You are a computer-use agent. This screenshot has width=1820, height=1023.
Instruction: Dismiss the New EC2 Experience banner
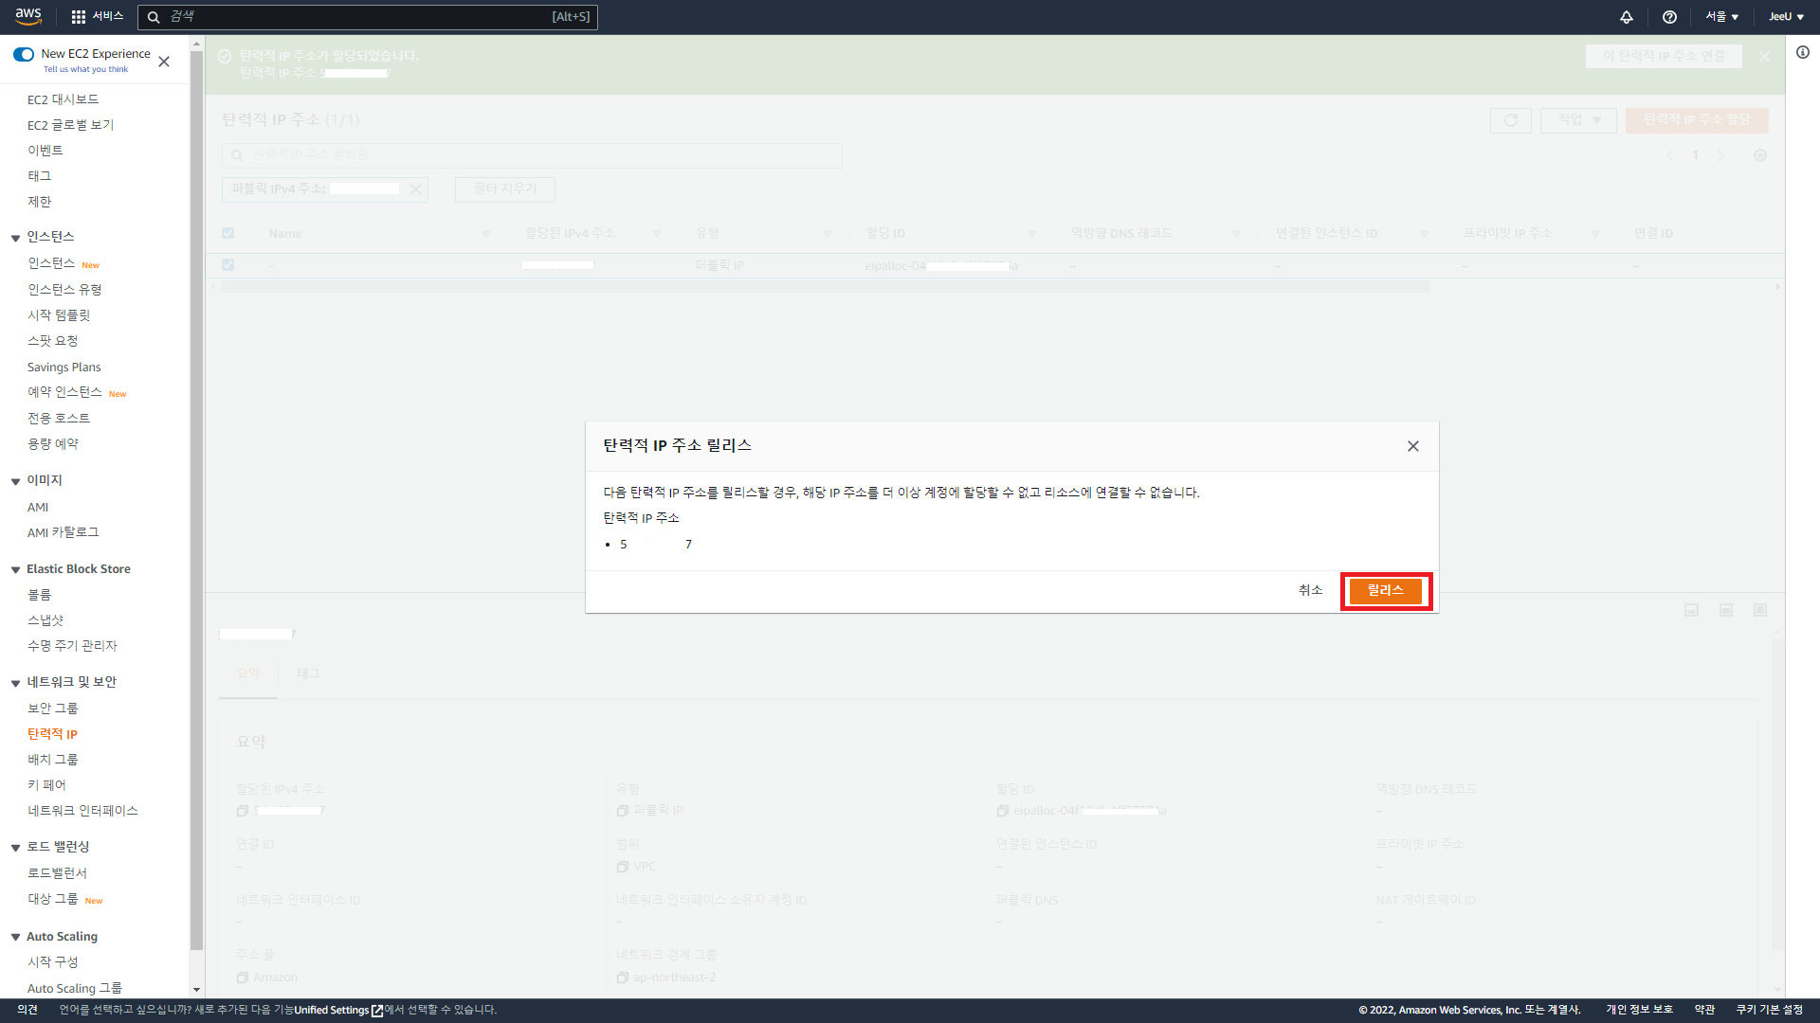click(x=164, y=62)
